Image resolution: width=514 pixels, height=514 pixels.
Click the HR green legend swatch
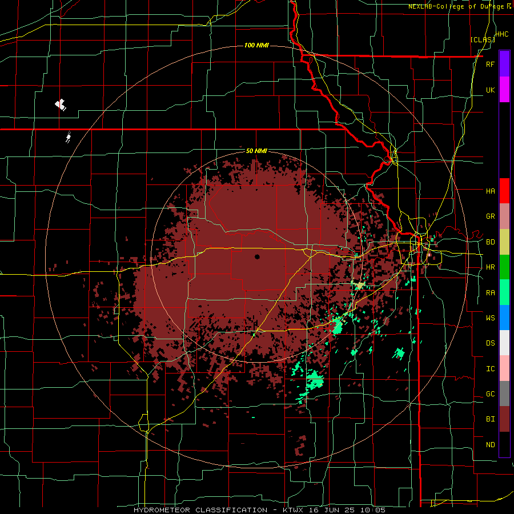pos(504,267)
